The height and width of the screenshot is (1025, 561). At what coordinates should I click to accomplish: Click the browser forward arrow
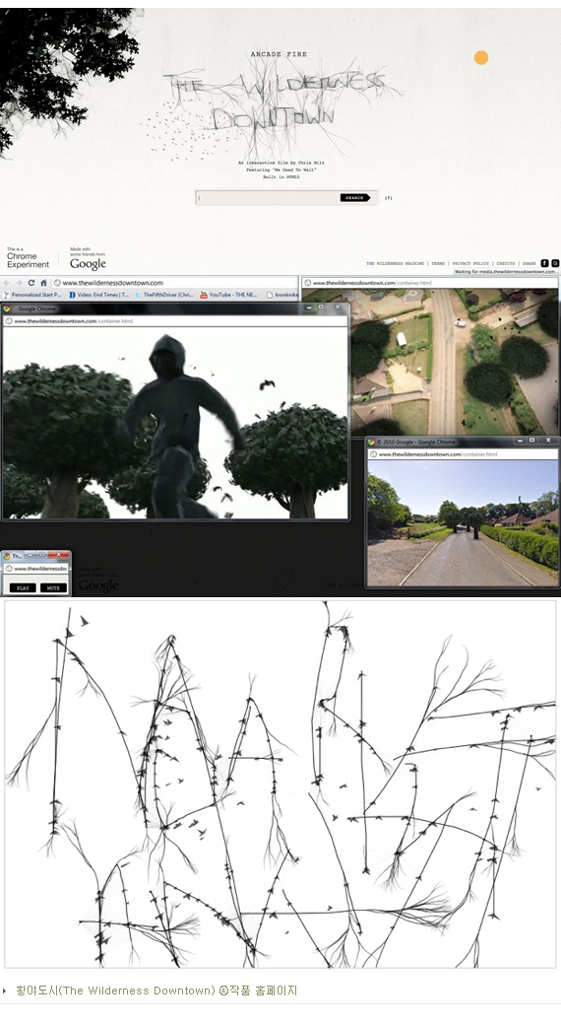point(19,283)
